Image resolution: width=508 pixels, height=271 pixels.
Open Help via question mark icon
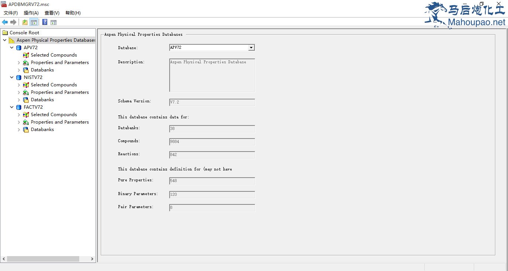pos(45,22)
